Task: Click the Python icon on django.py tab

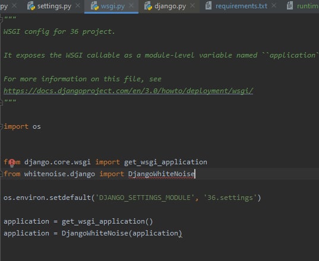Action: 148,6
